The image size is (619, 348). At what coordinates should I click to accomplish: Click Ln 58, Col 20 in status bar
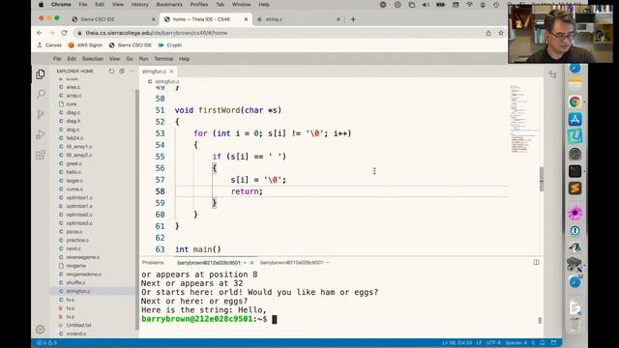pos(457,342)
